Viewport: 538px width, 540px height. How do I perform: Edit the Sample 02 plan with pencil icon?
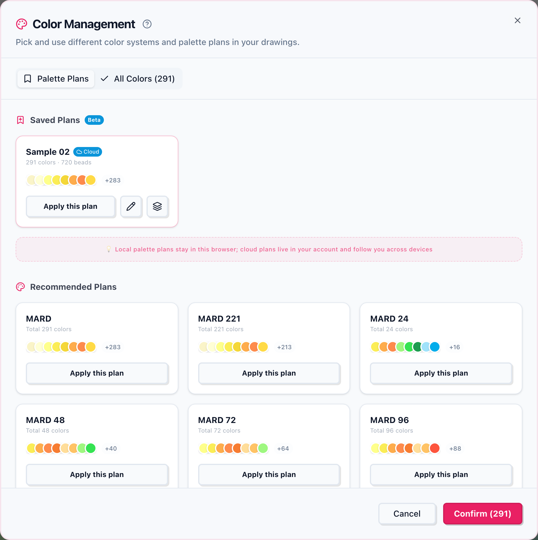click(x=131, y=206)
